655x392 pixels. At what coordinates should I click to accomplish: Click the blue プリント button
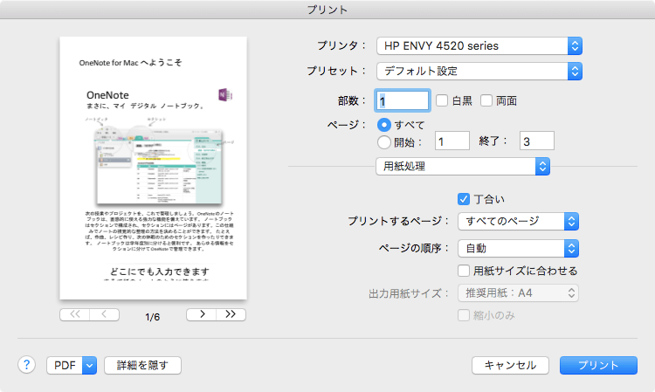(598, 365)
